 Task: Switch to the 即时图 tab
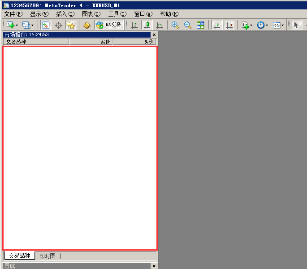click(48, 256)
